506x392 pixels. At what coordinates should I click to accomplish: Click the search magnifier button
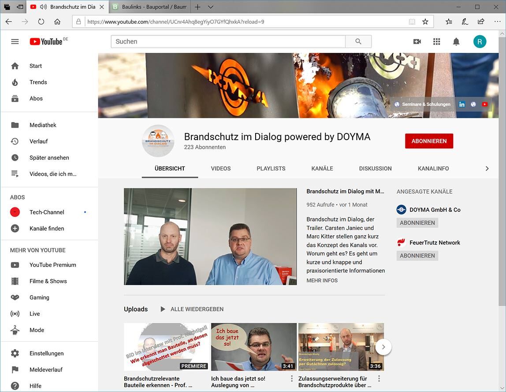(x=358, y=41)
